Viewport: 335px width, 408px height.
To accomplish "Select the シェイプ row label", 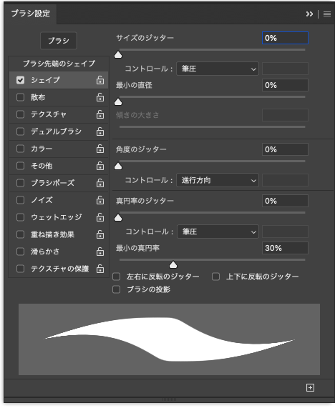I will coord(45,80).
